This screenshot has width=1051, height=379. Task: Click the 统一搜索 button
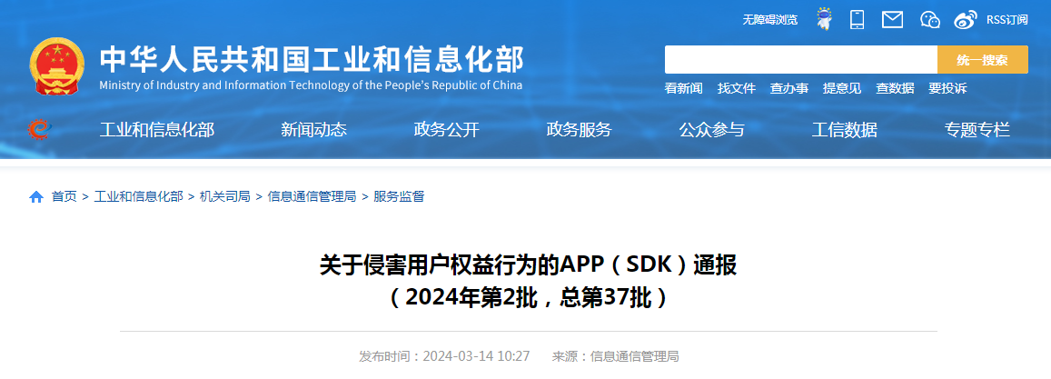[983, 60]
